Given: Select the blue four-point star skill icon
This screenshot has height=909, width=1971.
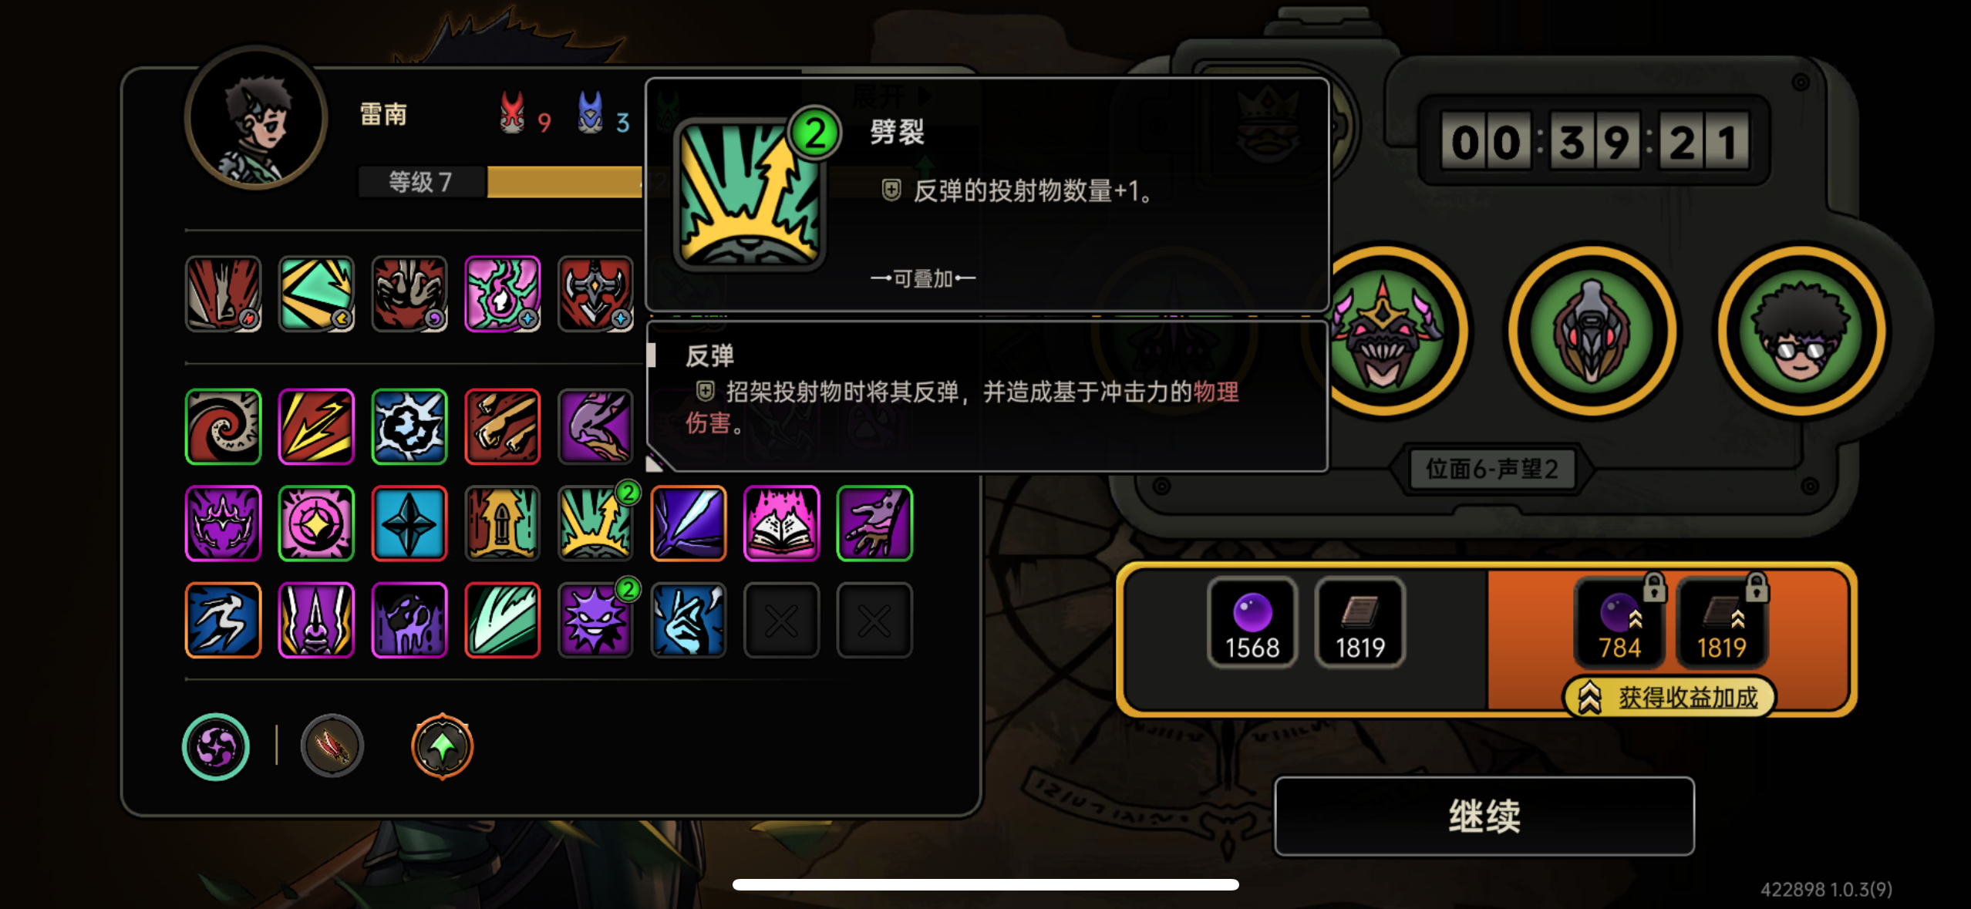Looking at the screenshot, I should tap(409, 524).
